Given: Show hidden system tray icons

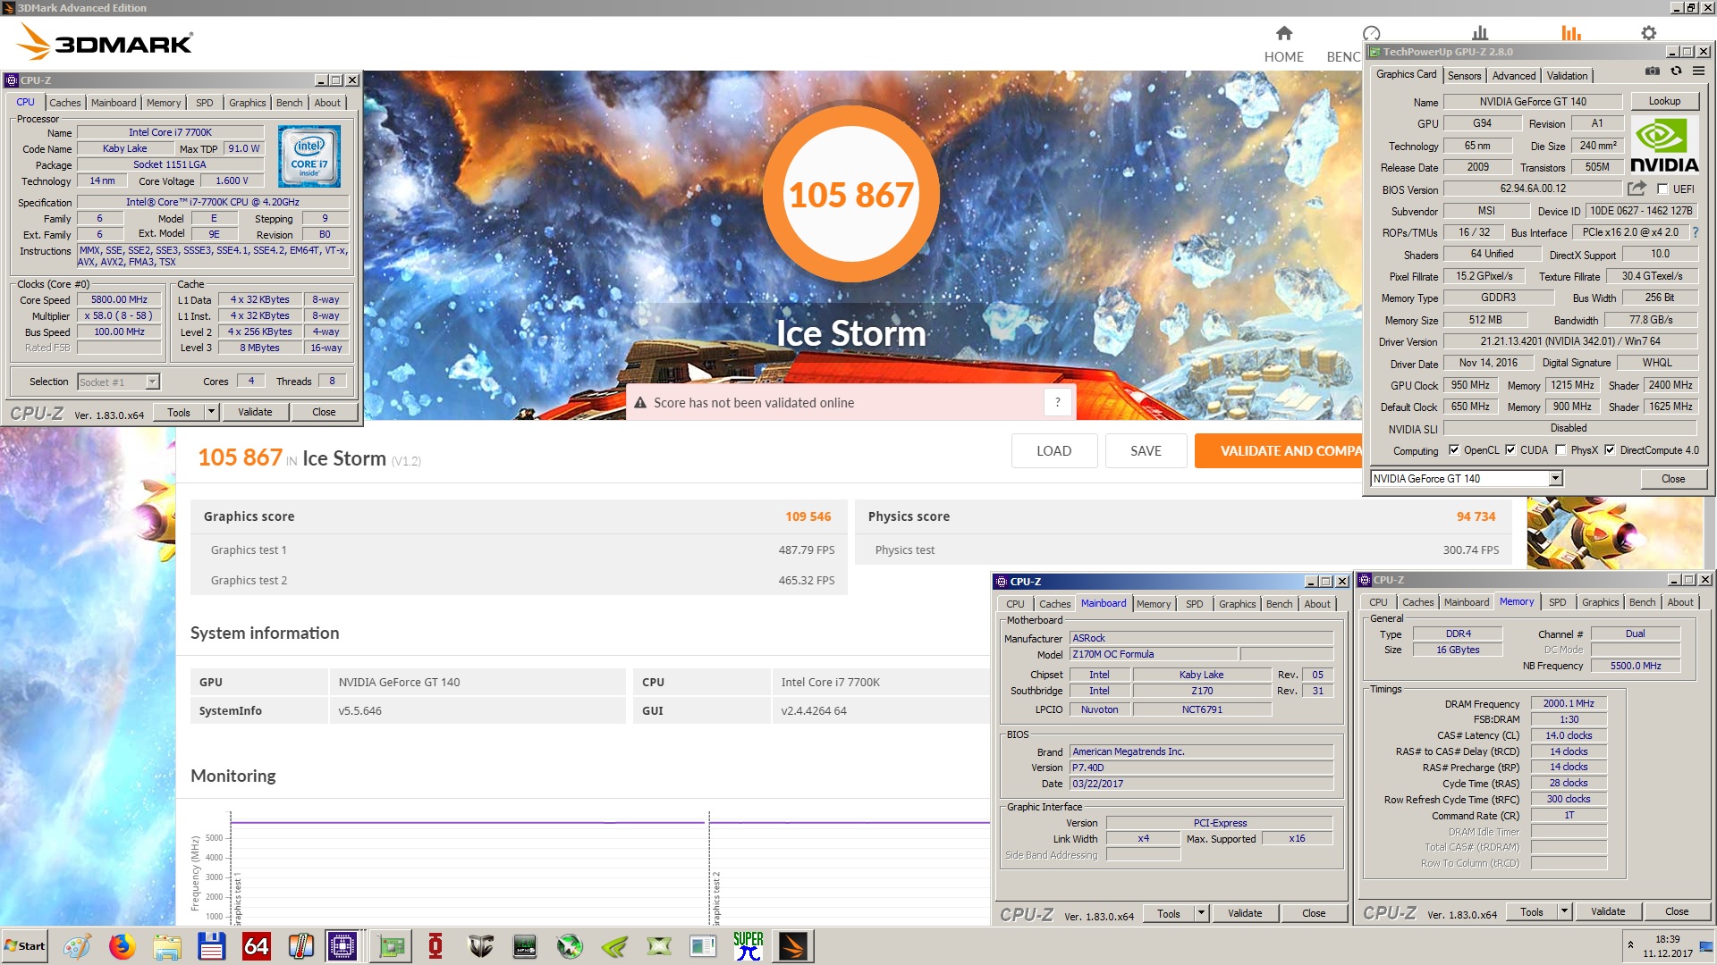Looking at the screenshot, I should [x=1630, y=944].
